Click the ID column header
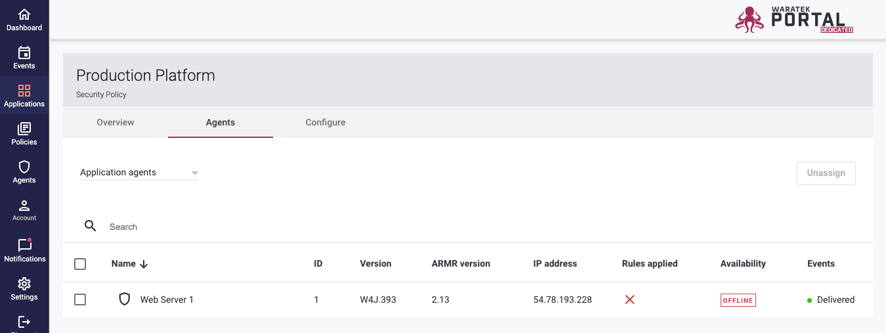The width and height of the screenshot is (886, 333). (318, 263)
